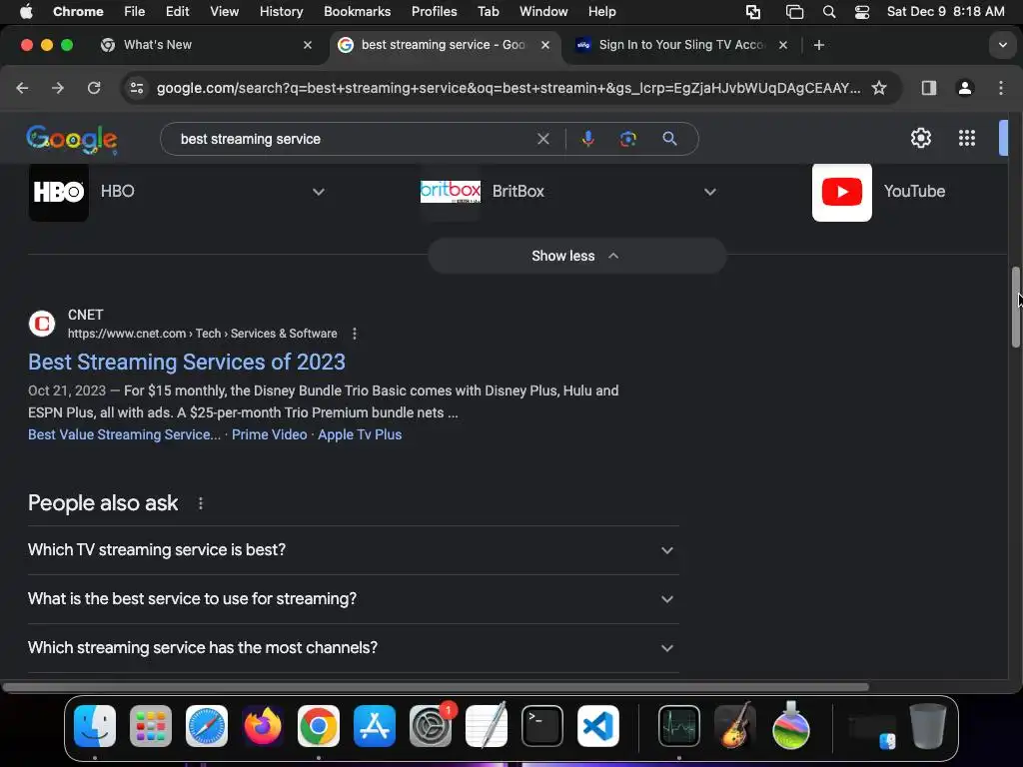
Task: Launch Finder from the Dock
Action: [95, 726]
